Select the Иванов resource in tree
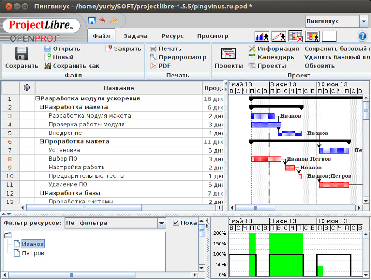The width and height of the screenshot is (371, 280). click(33, 244)
